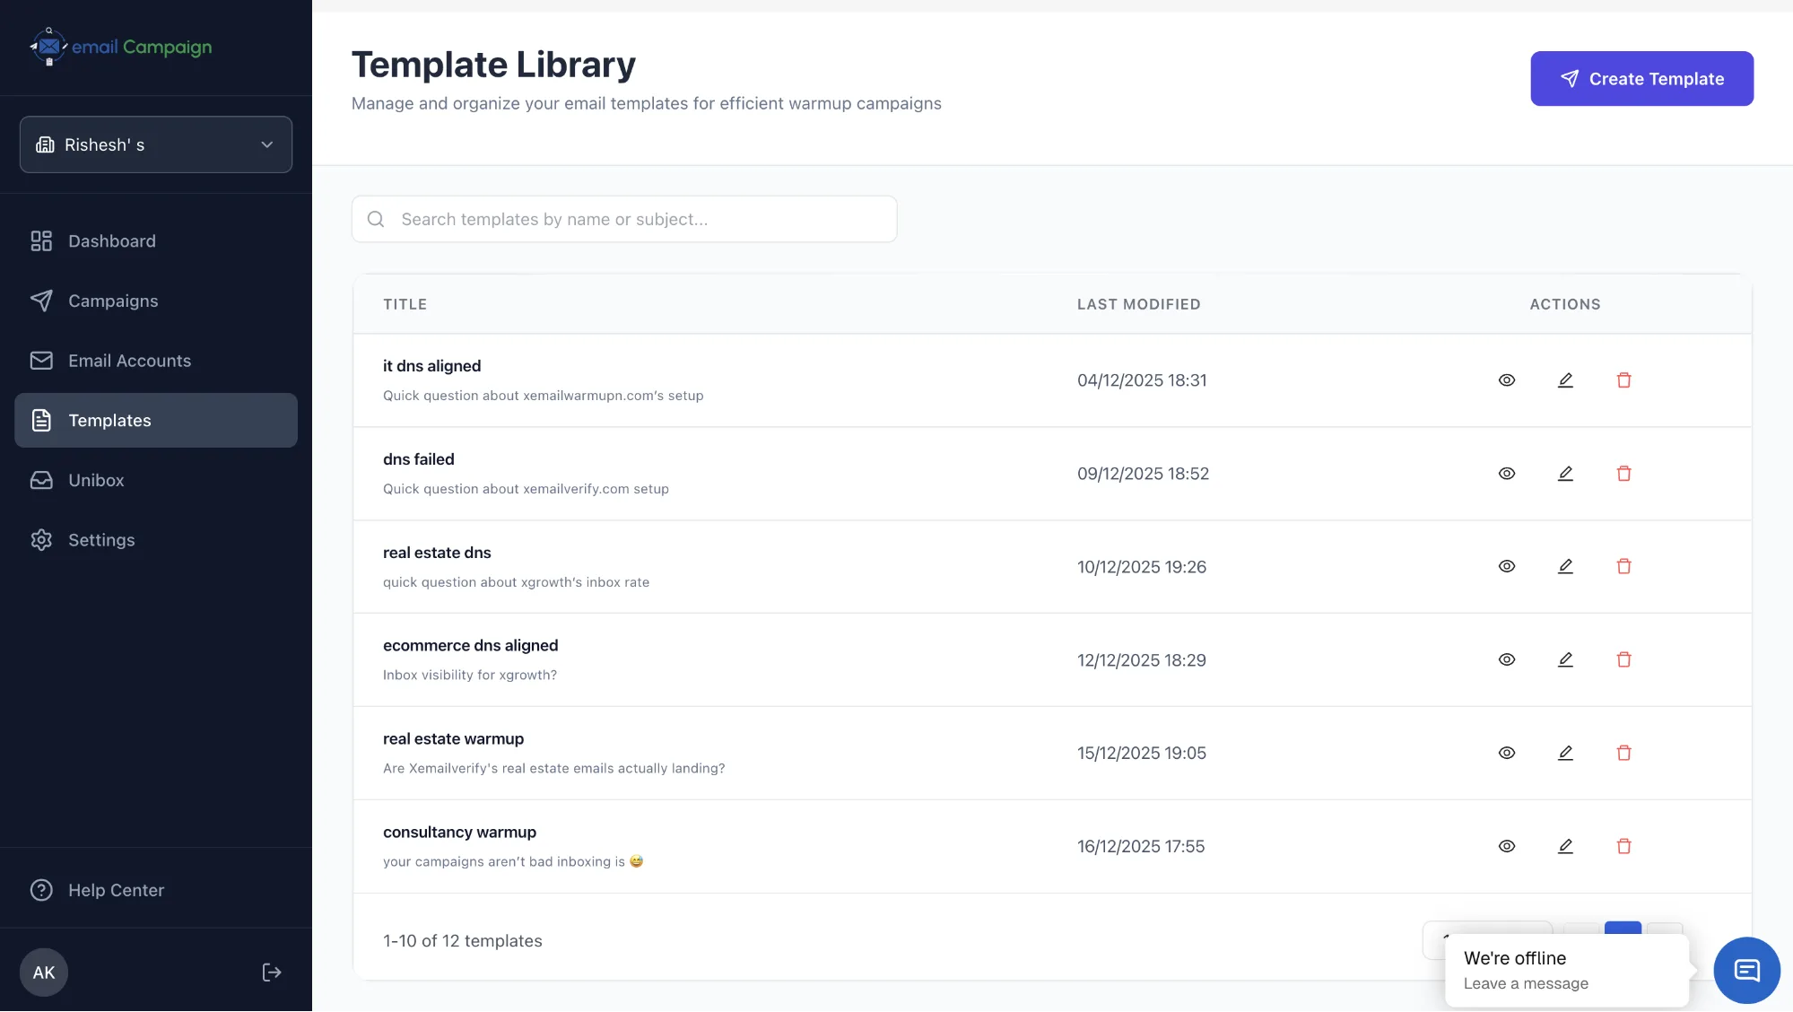Screen dimensions: 1793x1012
Task: Edit the 'real estate warmup' template
Action: pos(1565,753)
